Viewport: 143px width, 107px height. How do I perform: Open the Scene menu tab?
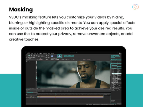click(x=32, y=54)
